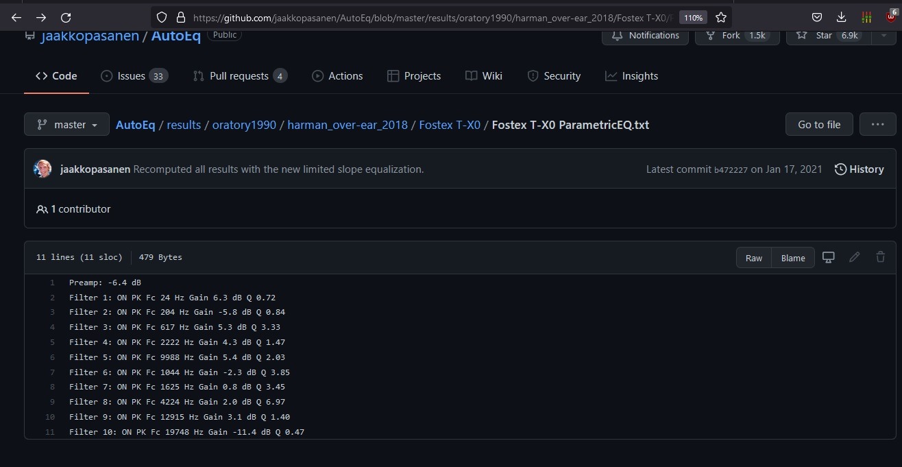Reload the current page

[66, 17]
